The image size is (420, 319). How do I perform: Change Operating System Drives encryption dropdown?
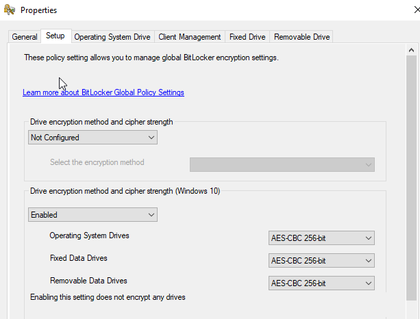click(x=321, y=238)
